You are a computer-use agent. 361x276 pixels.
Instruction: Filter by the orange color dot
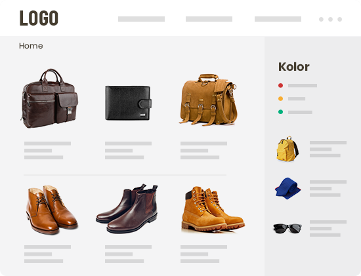(280, 99)
